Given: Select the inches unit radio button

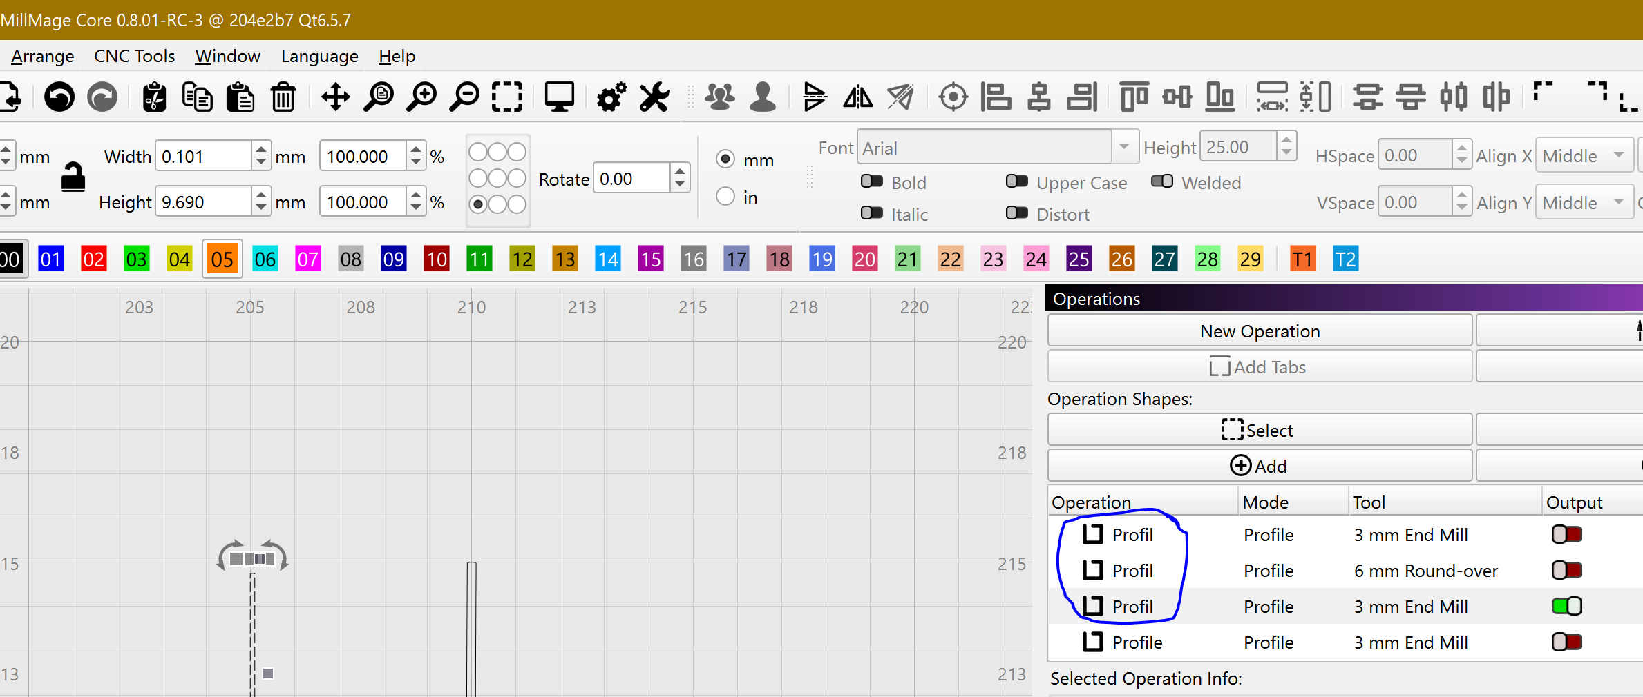Looking at the screenshot, I should (725, 197).
